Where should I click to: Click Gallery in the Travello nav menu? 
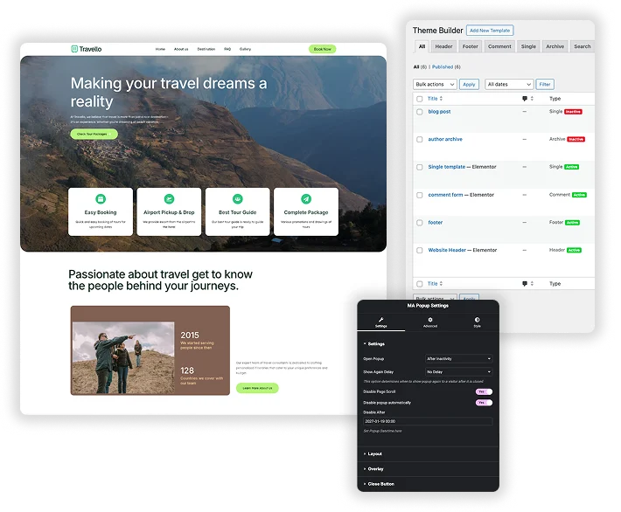tap(245, 49)
